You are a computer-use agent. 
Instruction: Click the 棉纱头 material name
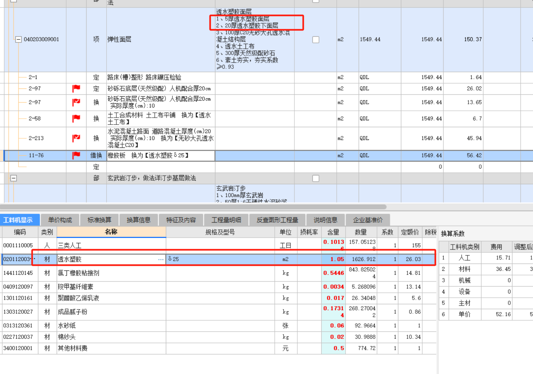(67, 337)
